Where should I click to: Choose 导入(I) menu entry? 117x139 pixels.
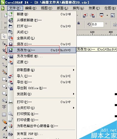[x=42, y=76]
